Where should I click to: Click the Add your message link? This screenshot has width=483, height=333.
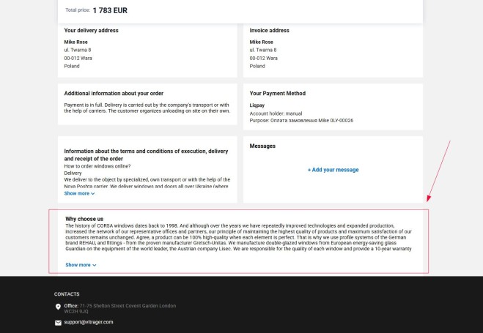click(333, 170)
